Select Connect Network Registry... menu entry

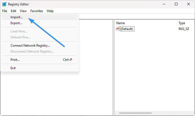pos(40,46)
